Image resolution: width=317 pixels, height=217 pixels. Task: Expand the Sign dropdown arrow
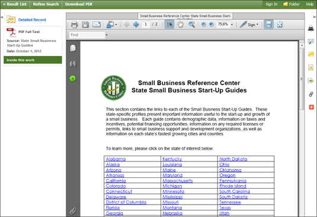(x=257, y=24)
